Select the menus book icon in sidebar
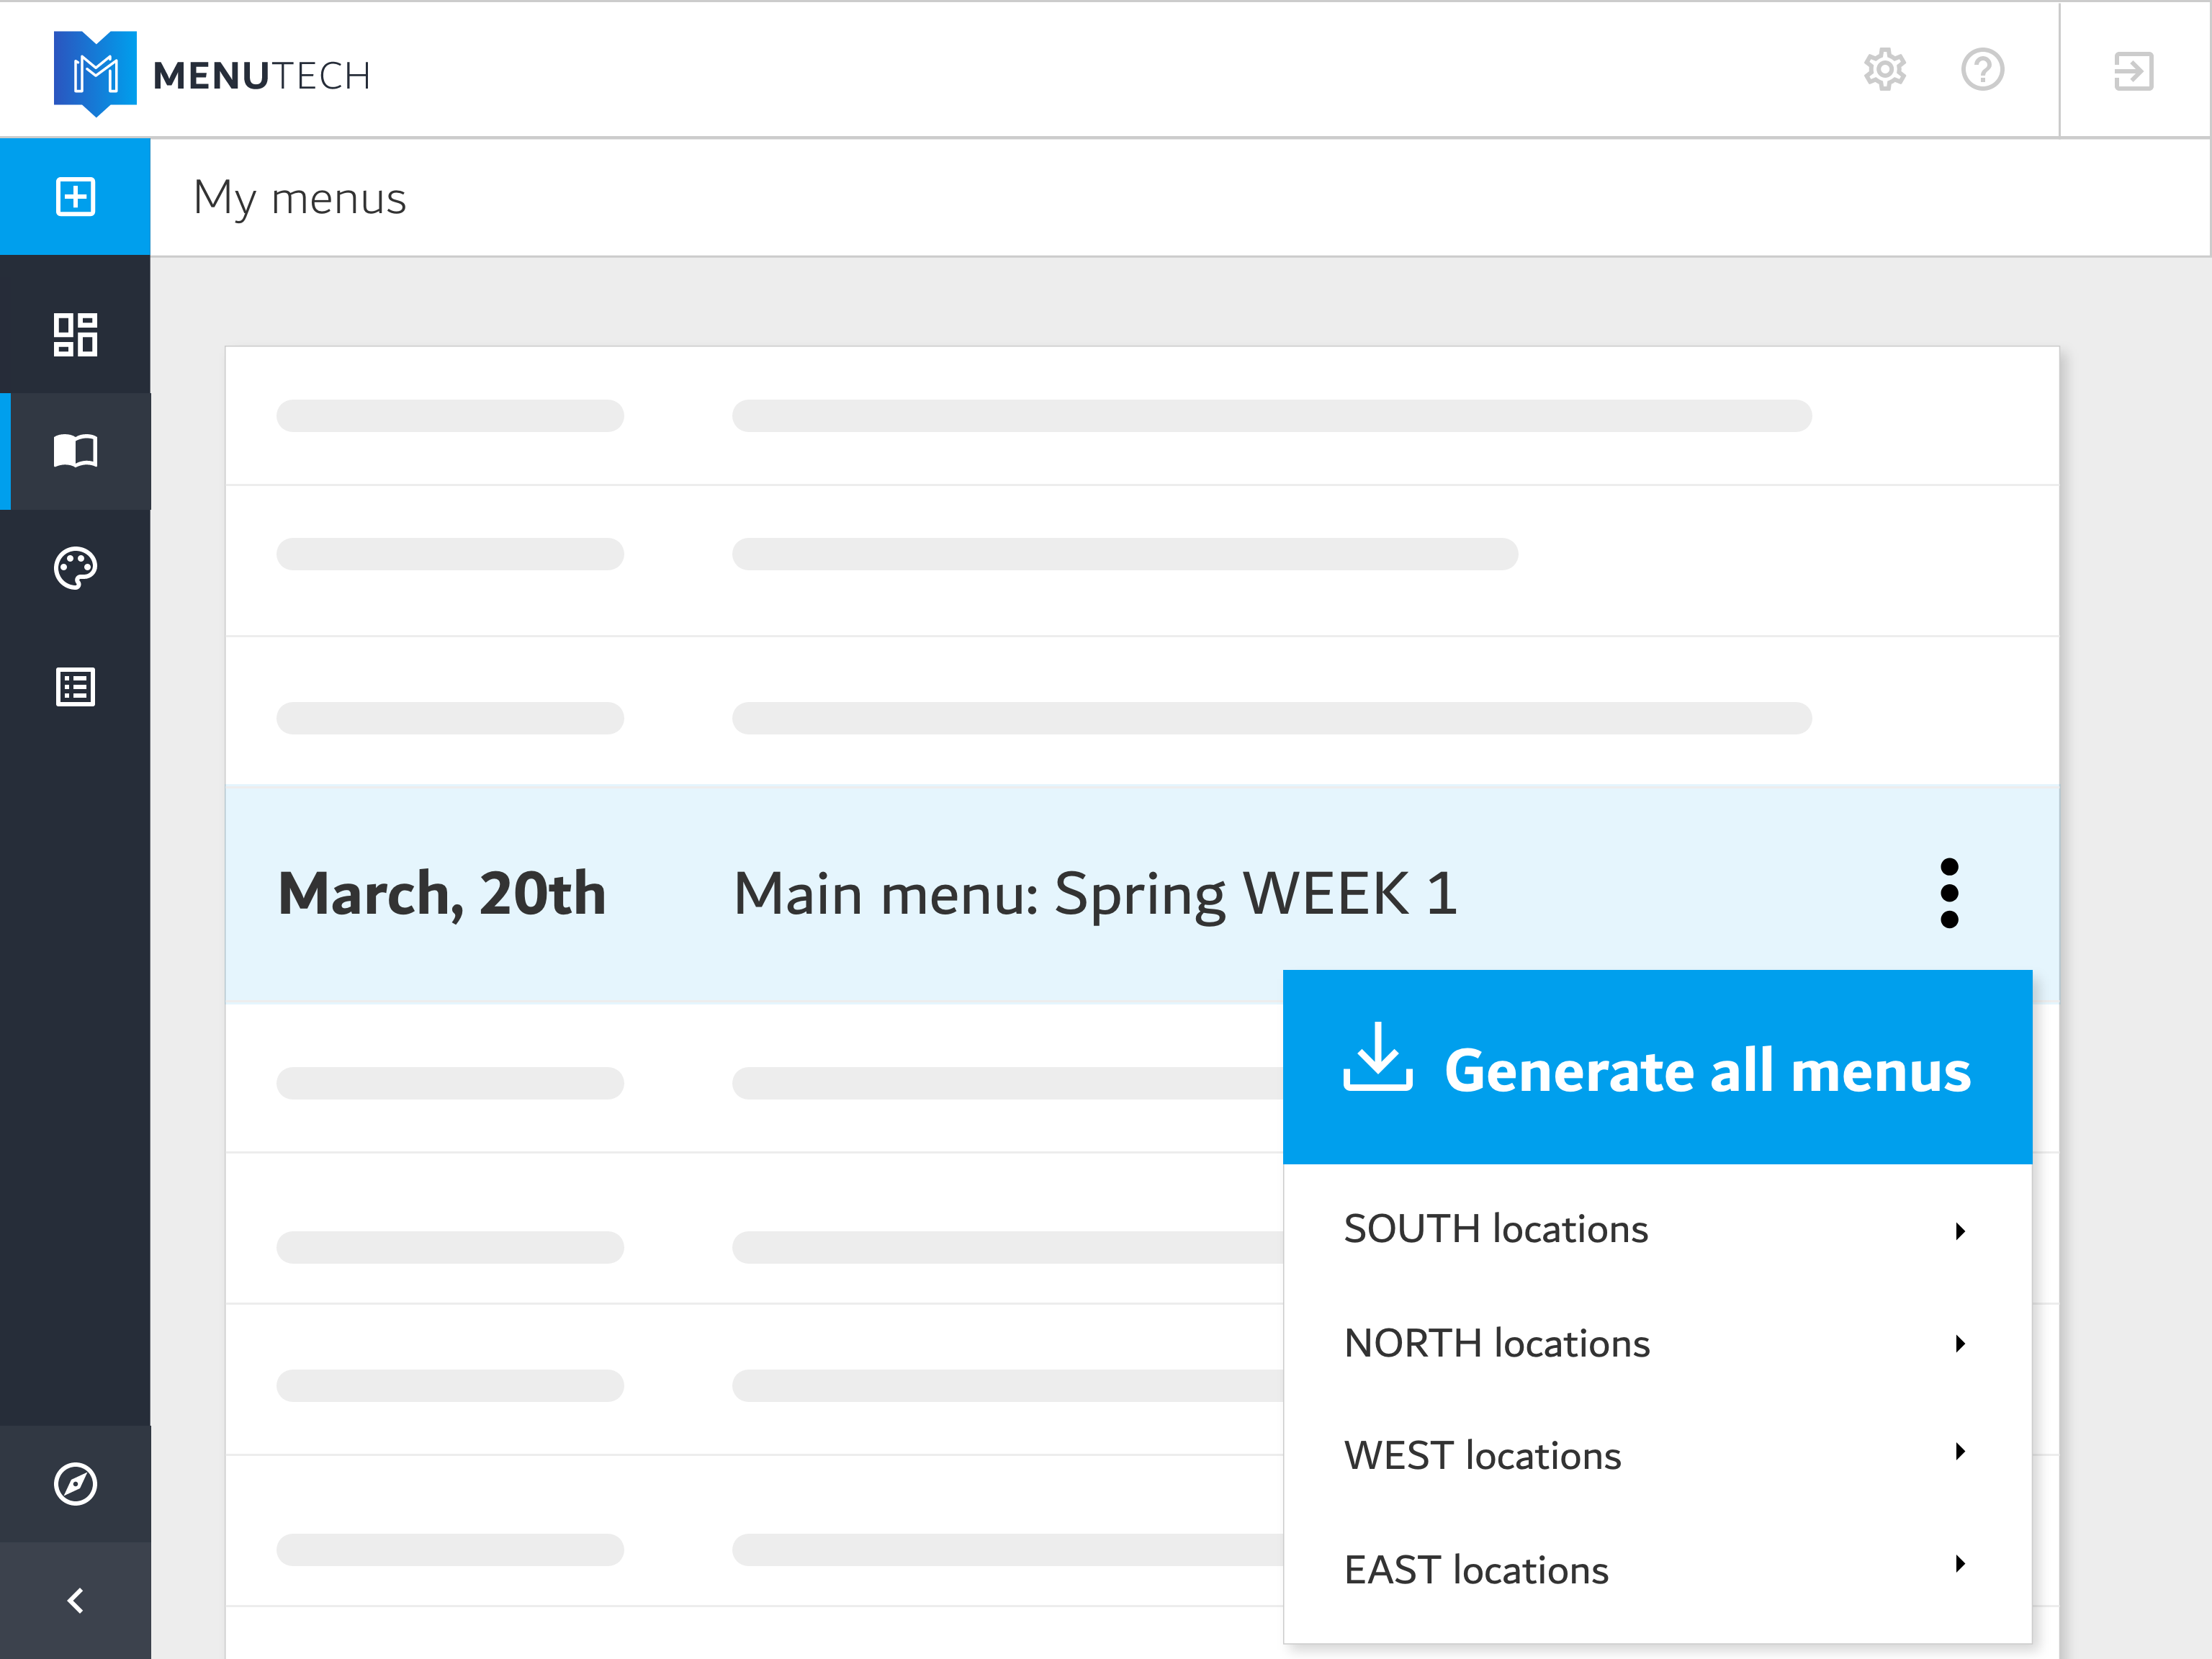 [75, 452]
